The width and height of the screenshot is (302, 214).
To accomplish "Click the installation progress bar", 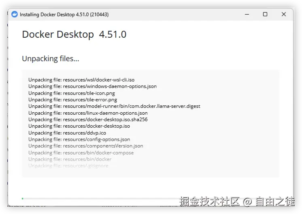I will (150, 198).
